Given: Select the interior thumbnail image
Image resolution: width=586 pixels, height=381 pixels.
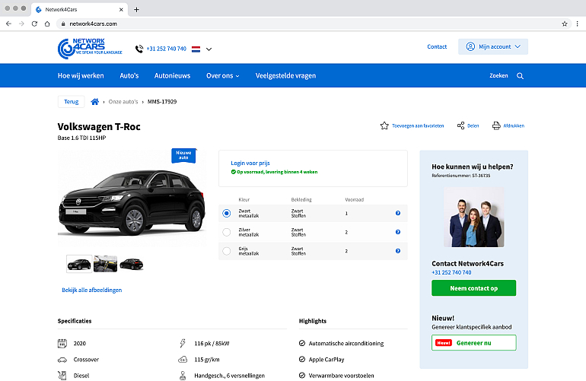Looking at the screenshot, I should [x=105, y=264].
